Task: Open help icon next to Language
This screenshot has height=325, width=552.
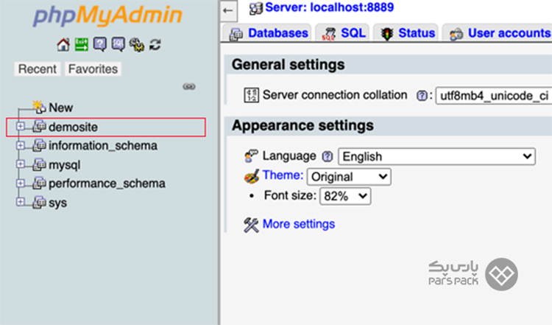Action: click(x=328, y=156)
